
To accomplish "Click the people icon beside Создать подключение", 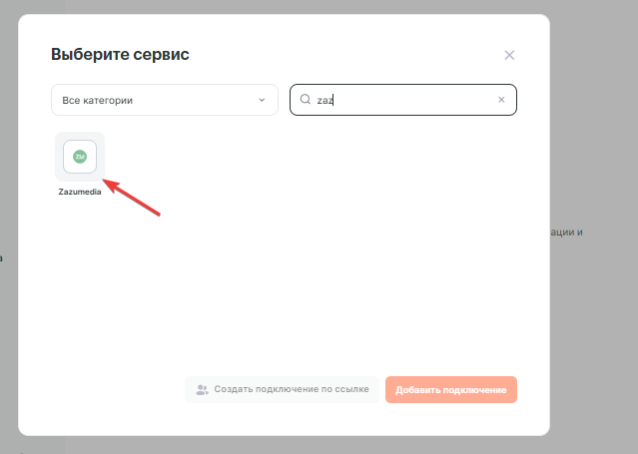I will [x=202, y=389].
